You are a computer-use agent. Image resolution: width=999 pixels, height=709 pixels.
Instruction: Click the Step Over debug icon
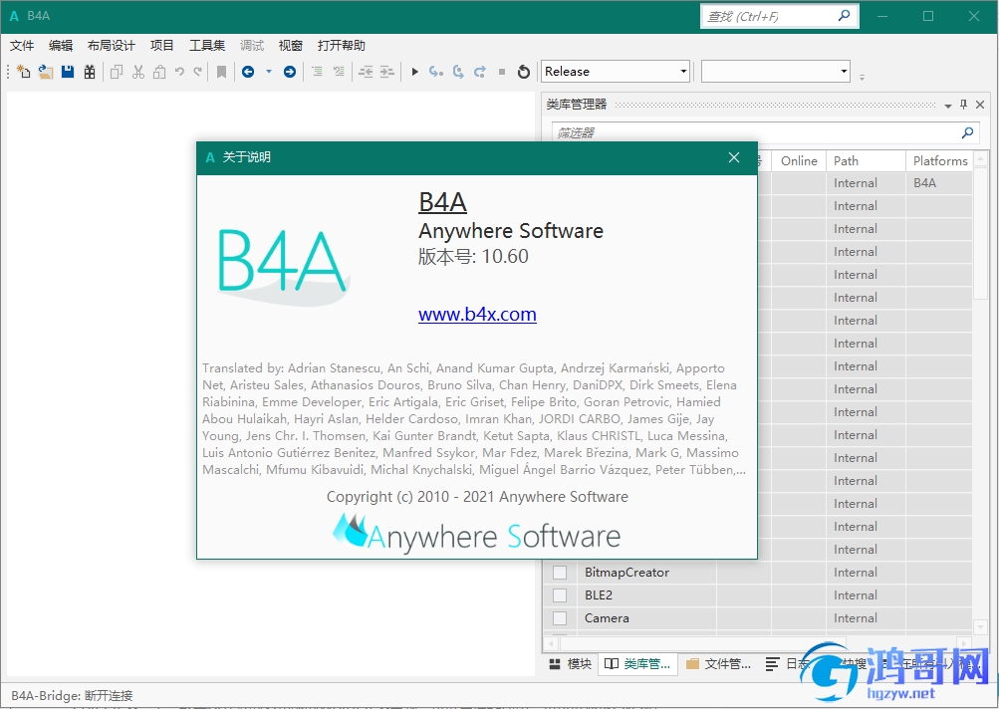tap(458, 72)
